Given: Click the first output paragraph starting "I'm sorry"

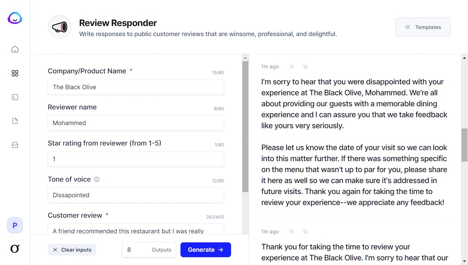Looking at the screenshot, I should [354, 103].
